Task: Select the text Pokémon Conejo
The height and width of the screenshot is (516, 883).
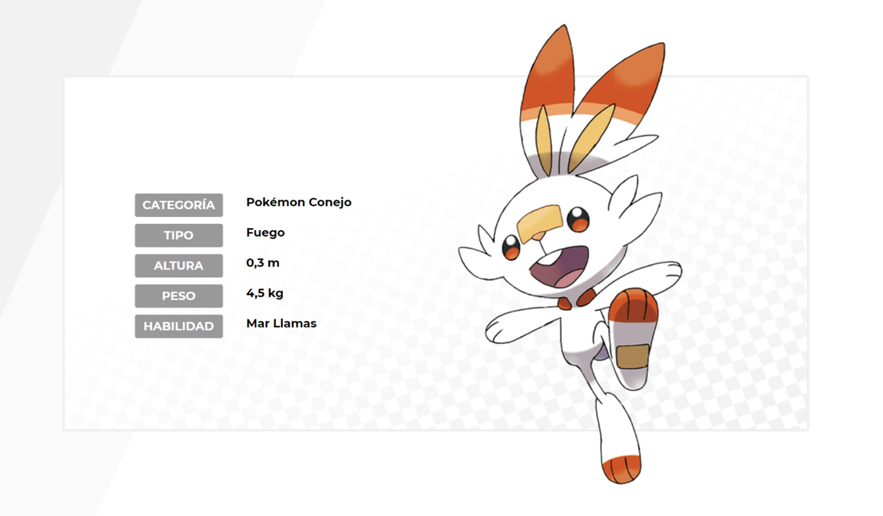Action: [x=298, y=202]
